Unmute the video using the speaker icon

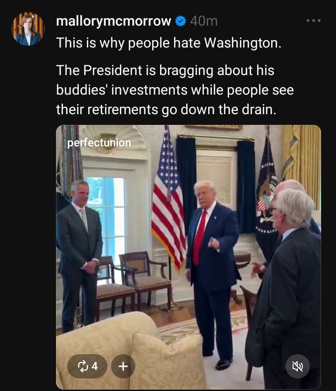298,366
